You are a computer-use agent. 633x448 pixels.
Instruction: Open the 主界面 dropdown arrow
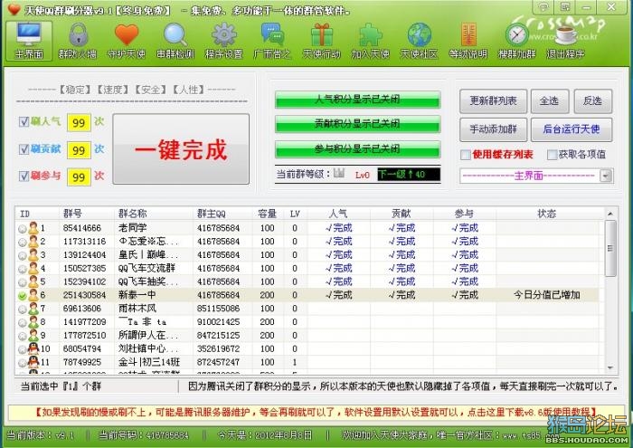click(x=606, y=176)
